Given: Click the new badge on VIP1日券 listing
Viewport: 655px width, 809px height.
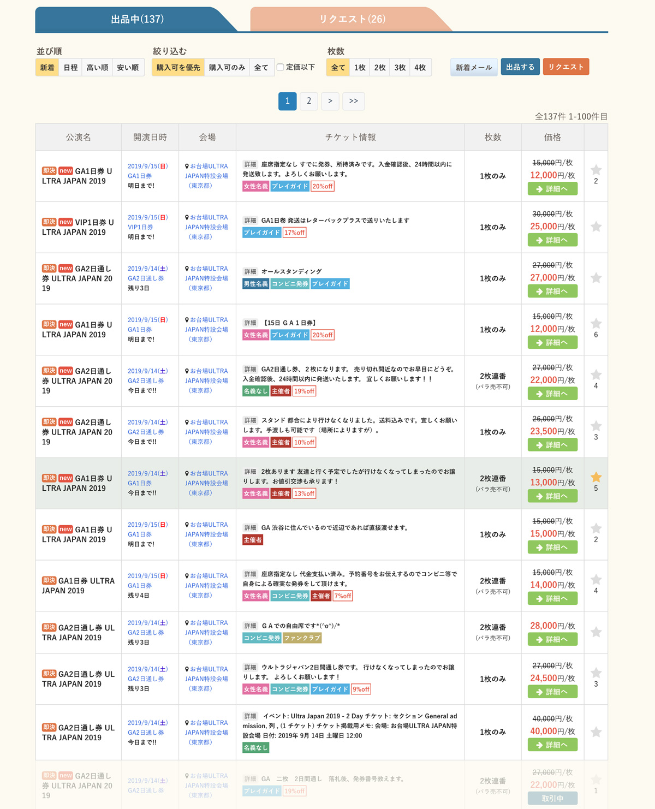Looking at the screenshot, I should coord(65,222).
